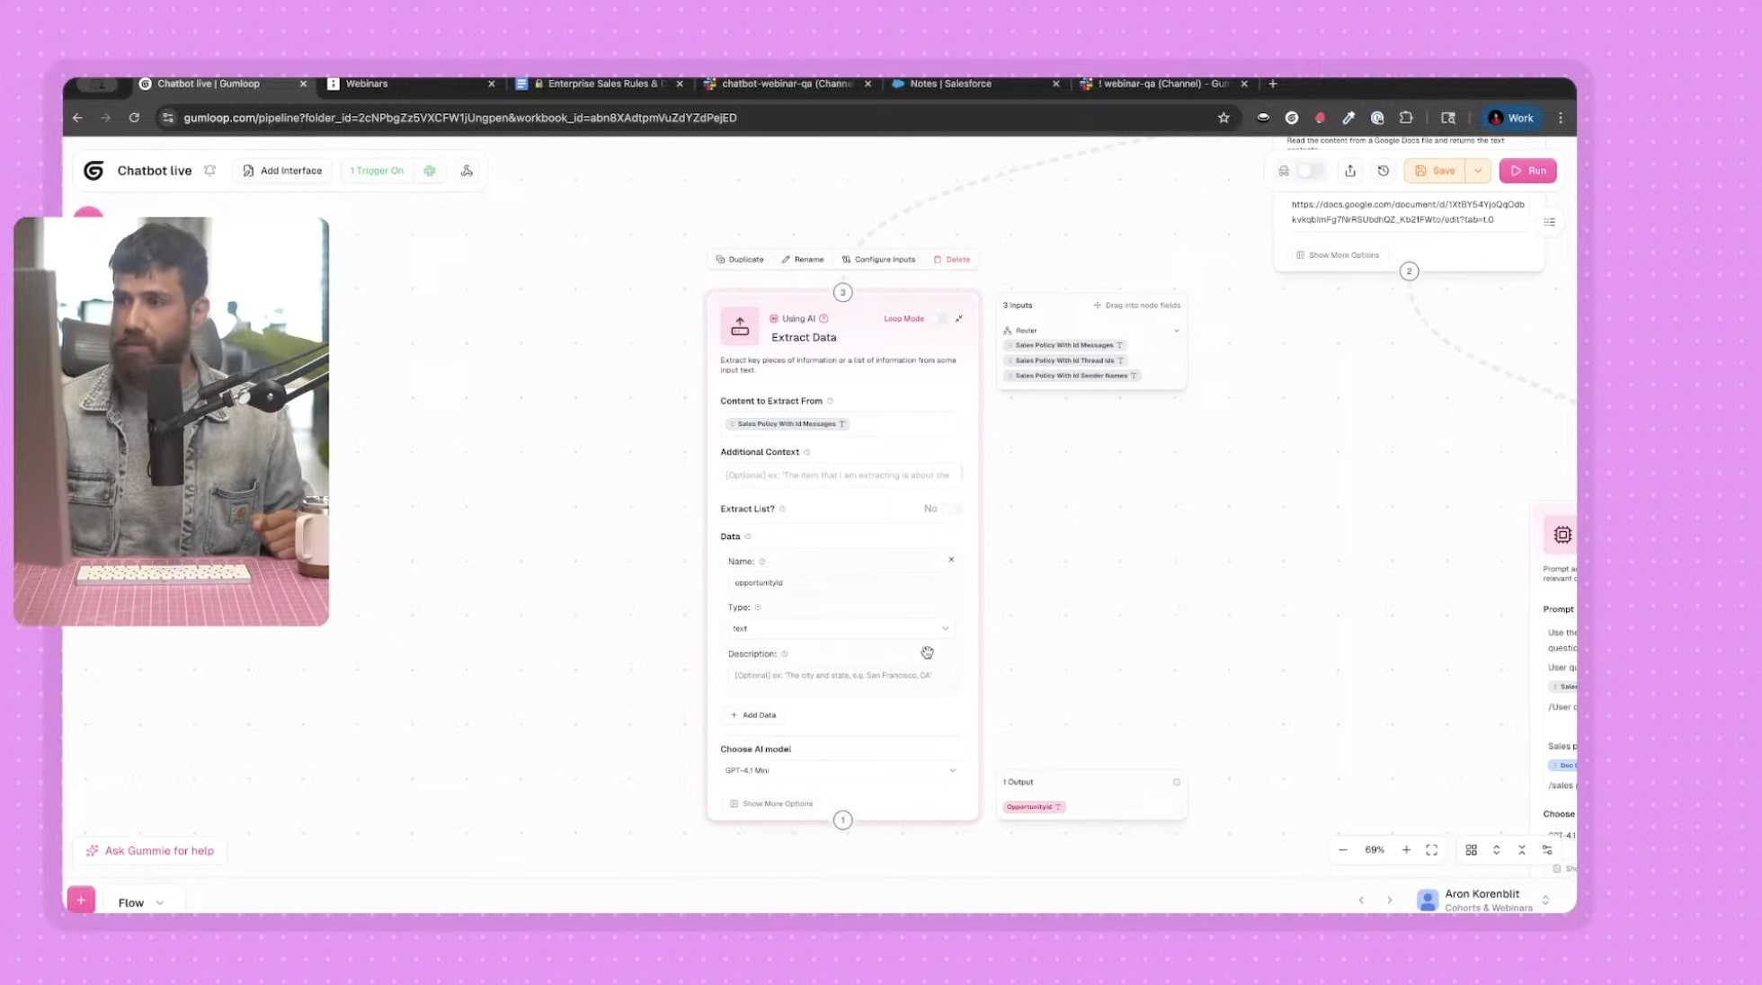Open version history clock icon

click(x=1383, y=171)
